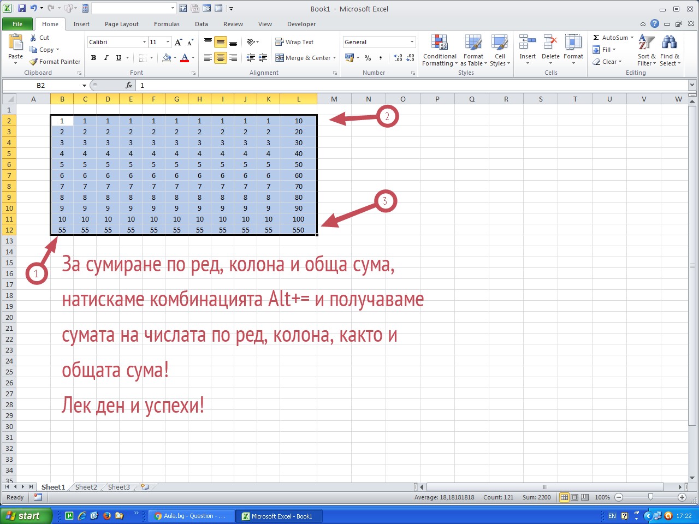Click the Merge & Center button
This screenshot has width=699, height=524.
(305, 58)
